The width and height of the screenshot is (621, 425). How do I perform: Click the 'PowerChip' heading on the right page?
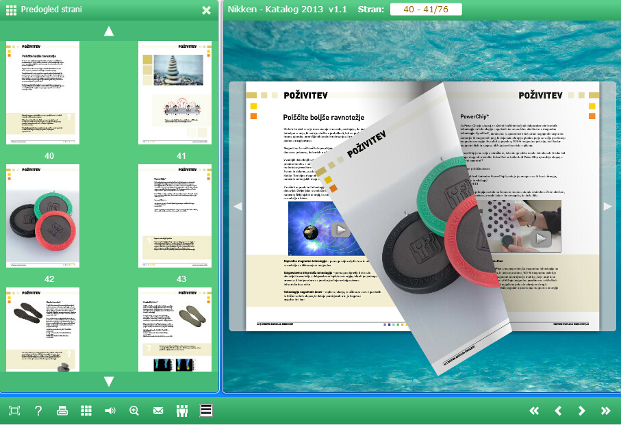[474, 116]
